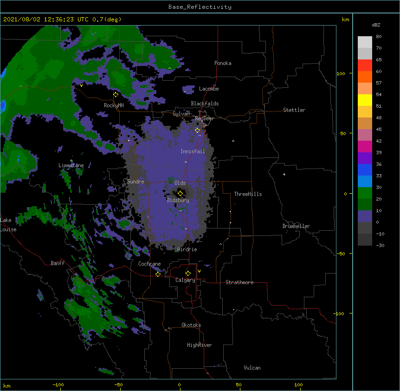Click the Okotoks label
This screenshot has width=400, height=391.
click(191, 325)
